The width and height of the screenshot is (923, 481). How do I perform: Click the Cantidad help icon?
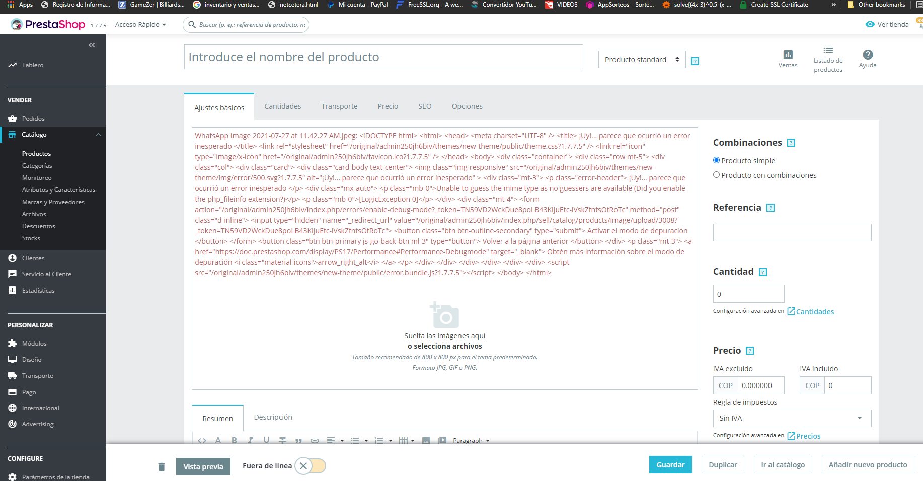click(x=763, y=272)
